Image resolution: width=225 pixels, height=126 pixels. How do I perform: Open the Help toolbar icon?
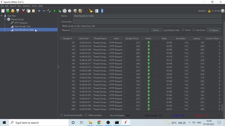click(x=102, y=11)
